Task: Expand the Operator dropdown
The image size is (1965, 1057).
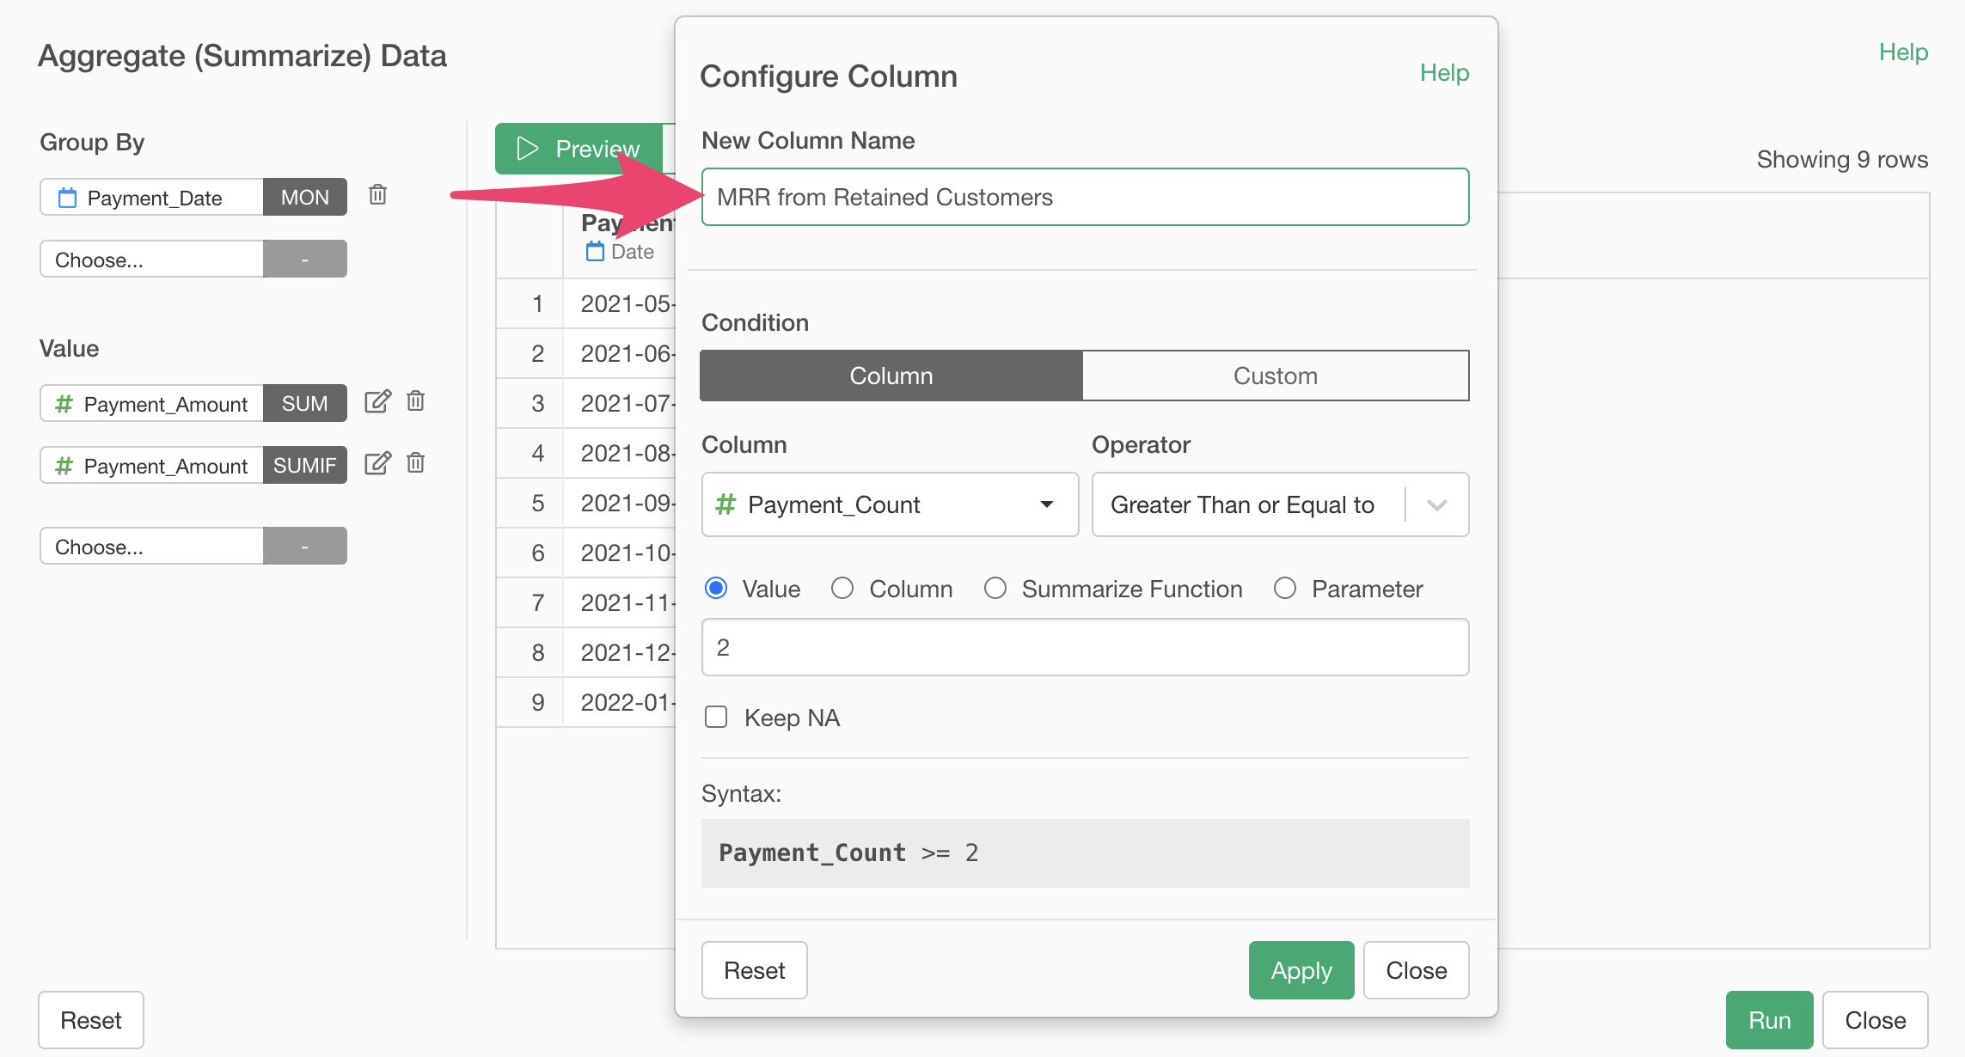Action: point(1436,504)
